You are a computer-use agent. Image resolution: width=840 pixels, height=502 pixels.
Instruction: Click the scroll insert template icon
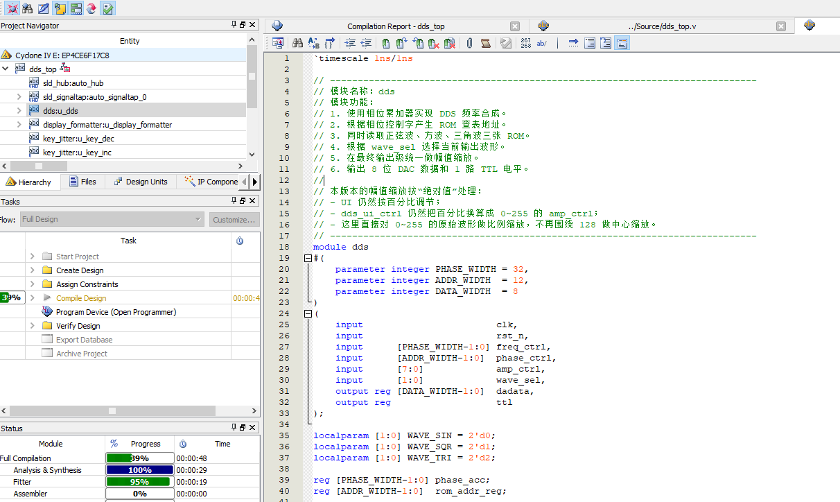tap(485, 43)
